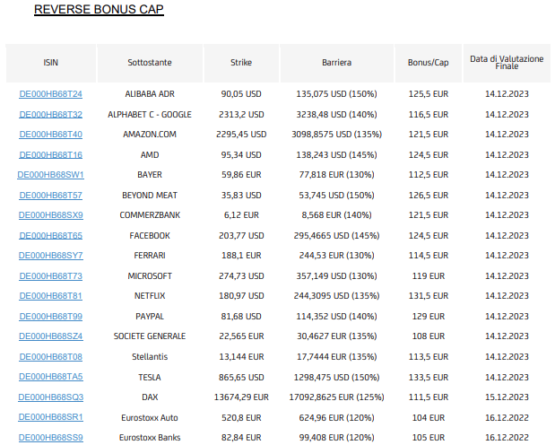Follow Eurostoxx Banks ISIN DE000HB68SS9
555x445 pixels.
coord(50,438)
